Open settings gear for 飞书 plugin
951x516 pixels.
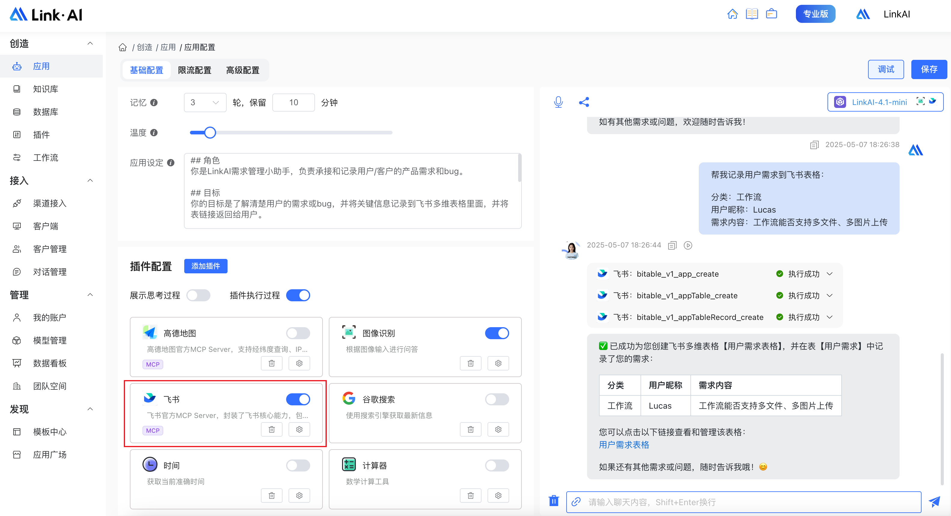299,430
